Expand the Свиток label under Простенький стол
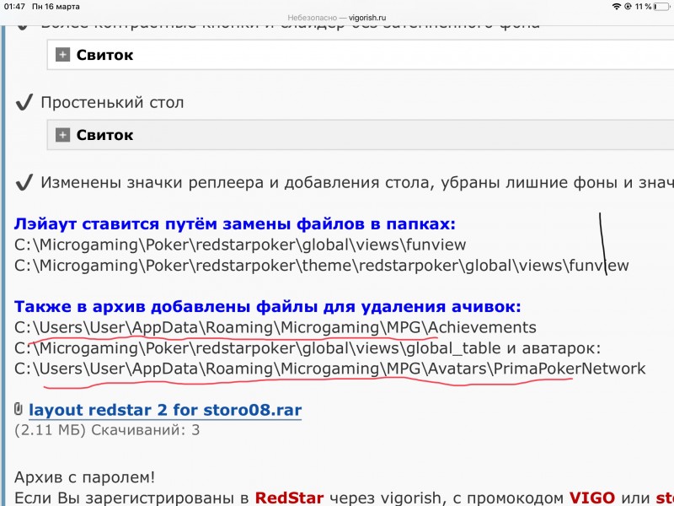This screenshot has width=674, height=506. pos(104,135)
